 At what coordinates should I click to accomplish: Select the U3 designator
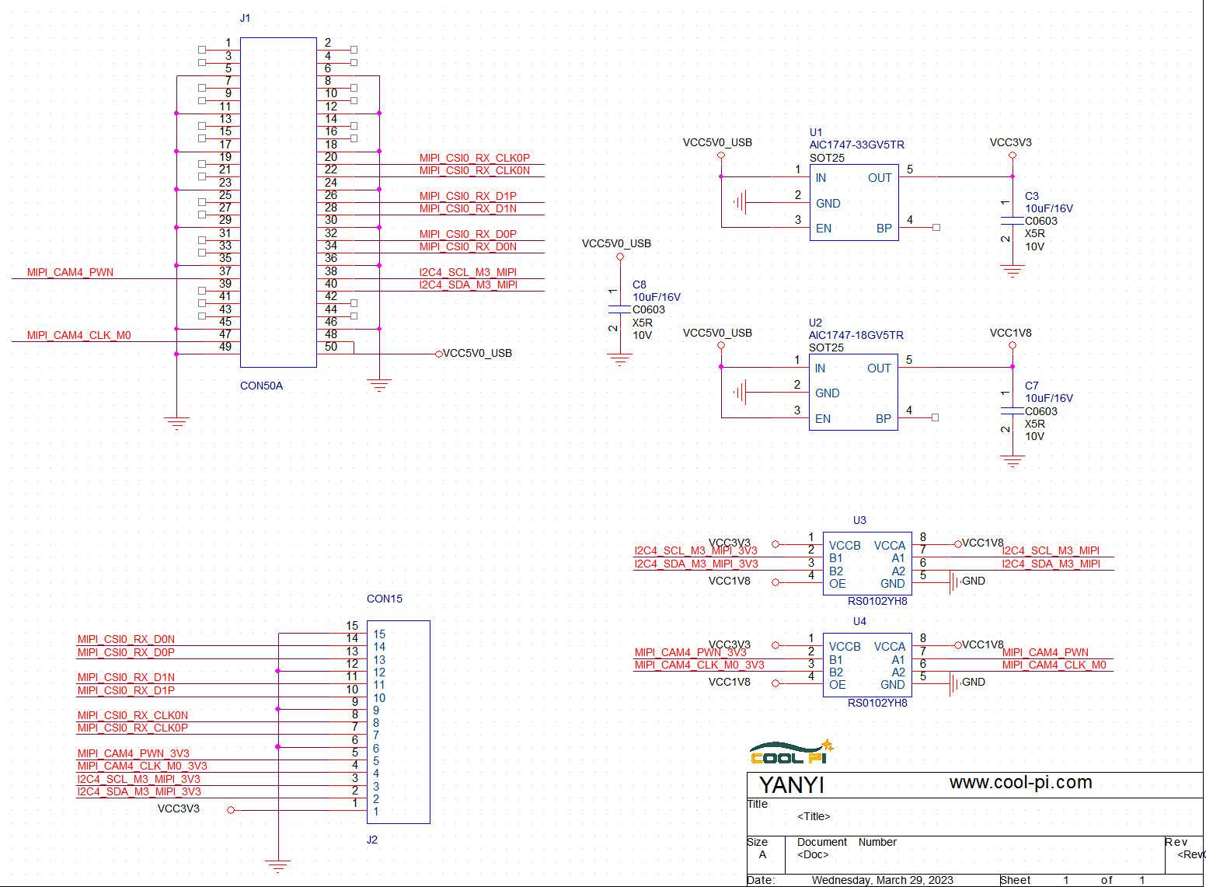(859, 520)
